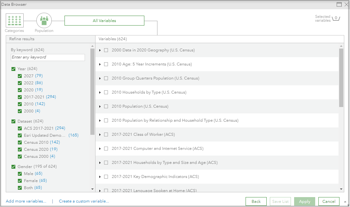Click the resize grip at bottom-right corner
This screenshot has width=350, height=207.
(345, 202)
